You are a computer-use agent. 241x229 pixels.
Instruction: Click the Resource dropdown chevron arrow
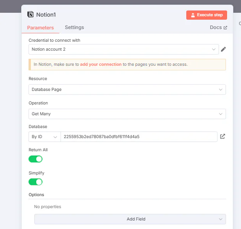click(x=221, y=89)
